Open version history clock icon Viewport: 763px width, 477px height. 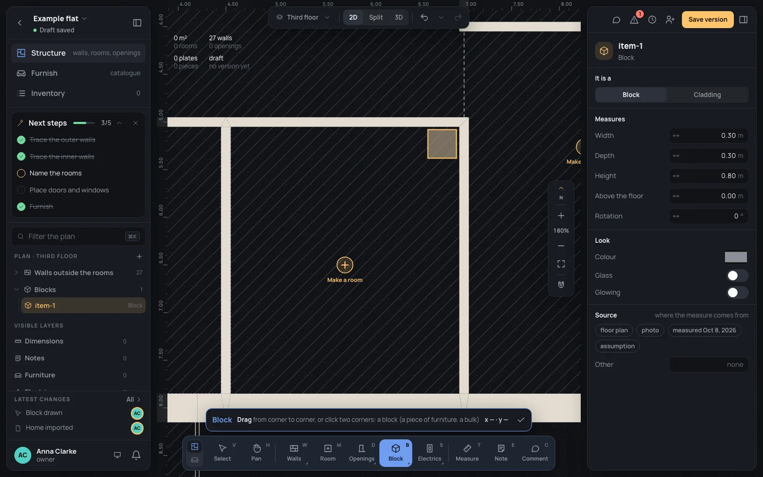(x=652, y=20)
